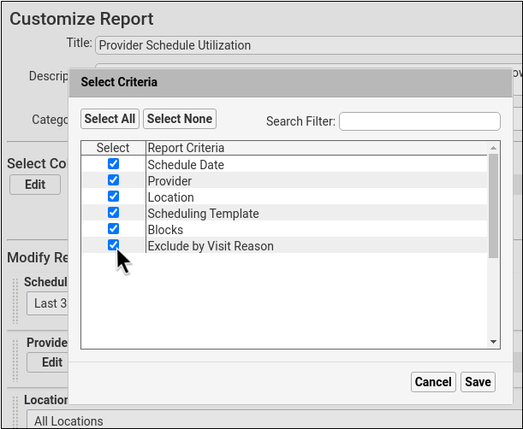Uncheck the Blocks checkbox

113,229
